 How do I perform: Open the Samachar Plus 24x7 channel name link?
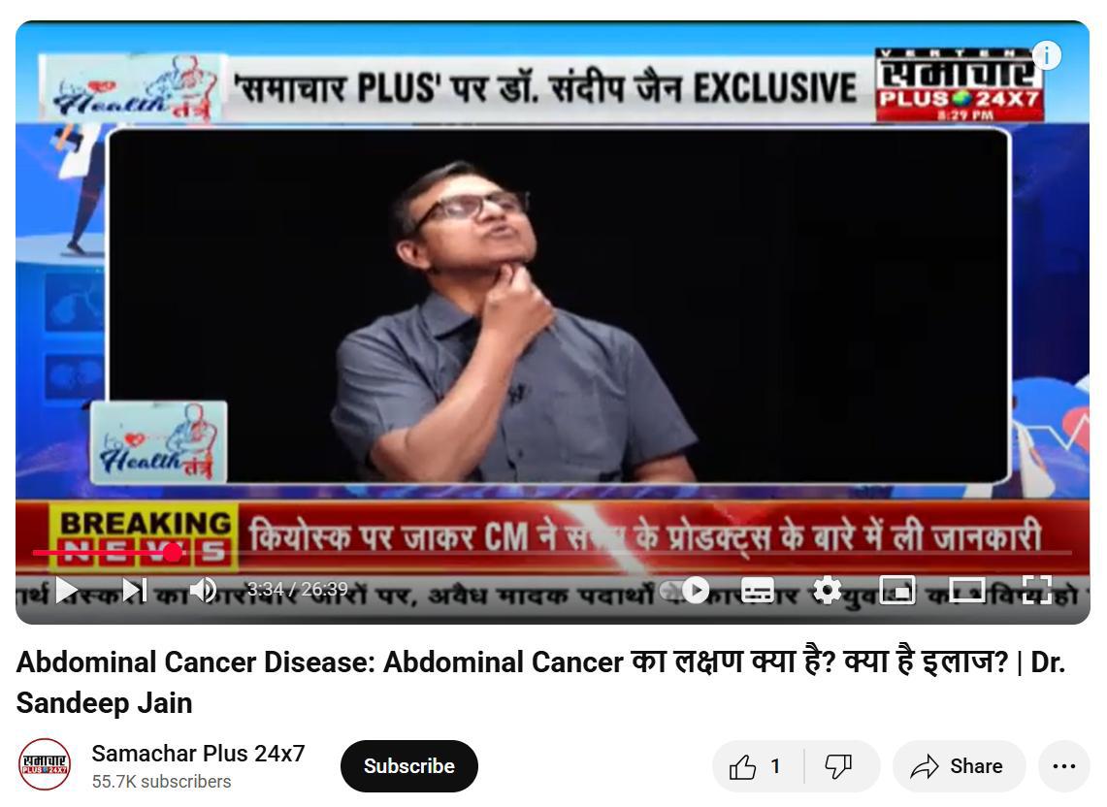198,754
